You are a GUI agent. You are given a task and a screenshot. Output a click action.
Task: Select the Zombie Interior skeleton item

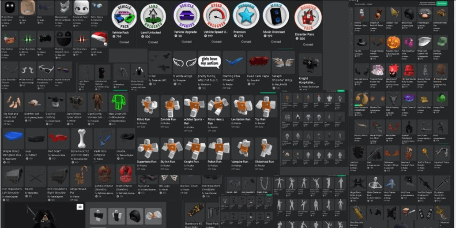tap(105, 174)
